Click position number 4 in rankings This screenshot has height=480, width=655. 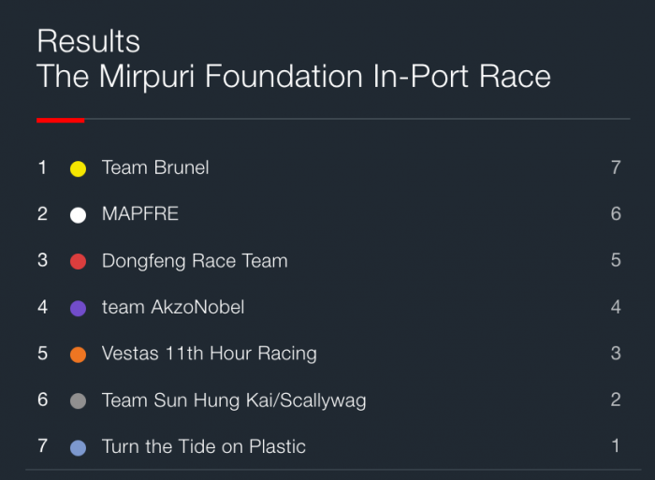tap(42, 307)
